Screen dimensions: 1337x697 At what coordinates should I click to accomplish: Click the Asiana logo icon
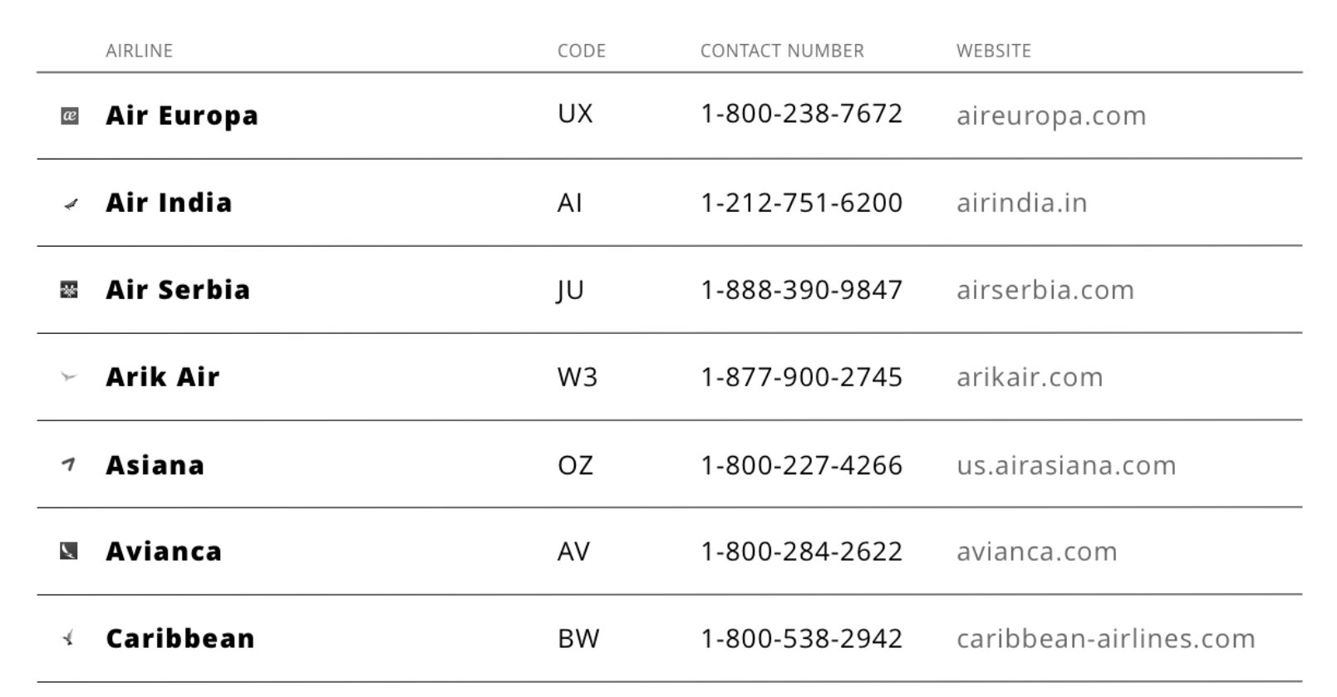point(69,464)
